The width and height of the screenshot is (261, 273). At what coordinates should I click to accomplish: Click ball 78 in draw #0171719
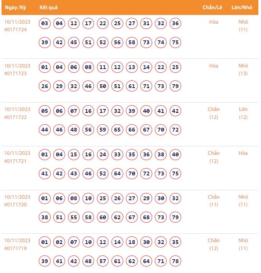(175, 261)
